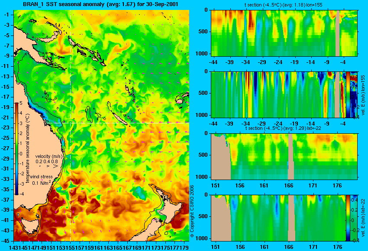
Task: Click the 151 tick under the bottom velocity plot
Action: click(215, 247)
